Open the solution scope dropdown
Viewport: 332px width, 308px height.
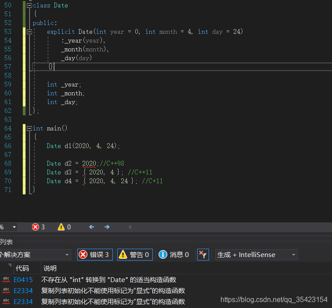point(35,255)
